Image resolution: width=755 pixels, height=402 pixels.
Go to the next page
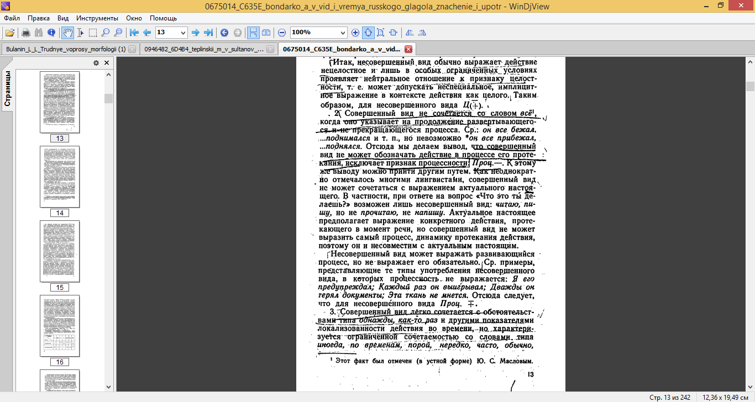click(195, 33)
